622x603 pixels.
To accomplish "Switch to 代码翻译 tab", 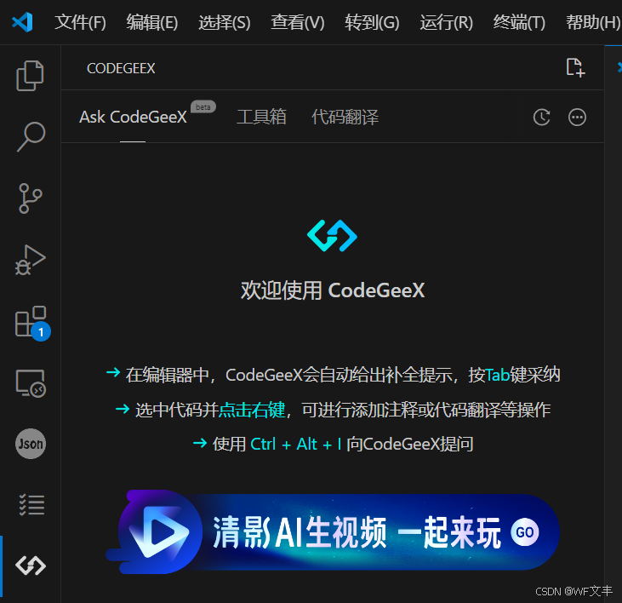I will [345, 117].
